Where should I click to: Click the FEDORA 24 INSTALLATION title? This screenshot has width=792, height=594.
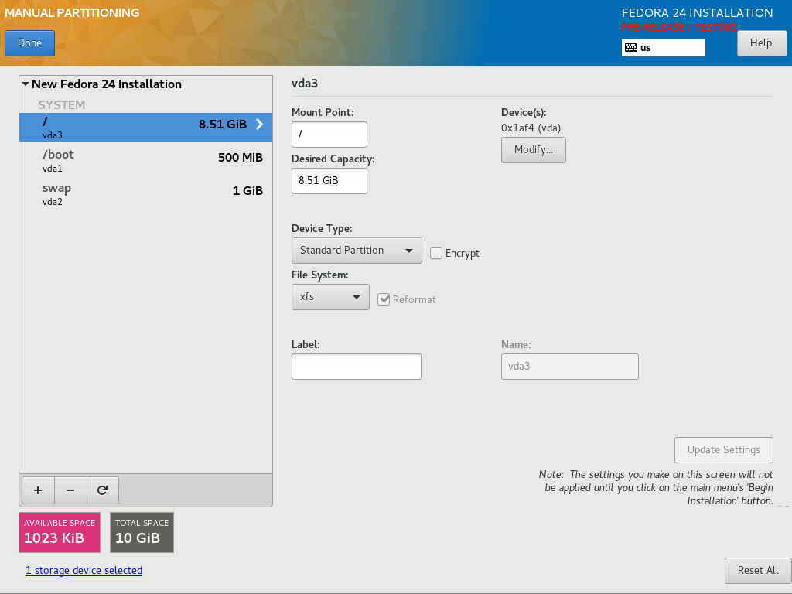point(697,12)
